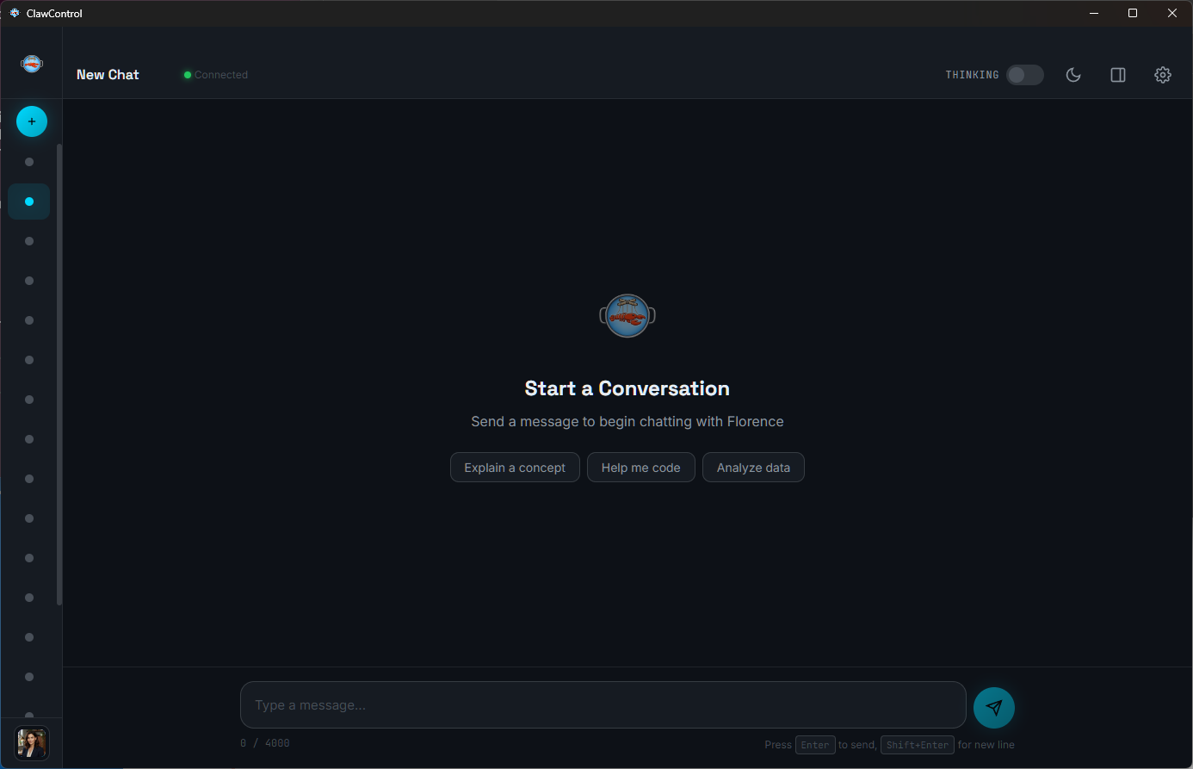Click the Explain a concept button
The image size is (1193, 769).
[515, 467]
